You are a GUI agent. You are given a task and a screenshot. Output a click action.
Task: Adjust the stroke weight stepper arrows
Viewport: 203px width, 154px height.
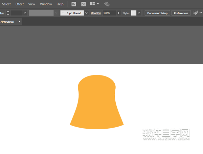tap(8, 13)
